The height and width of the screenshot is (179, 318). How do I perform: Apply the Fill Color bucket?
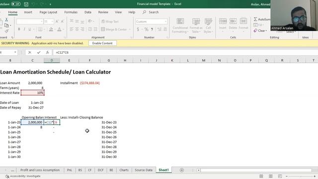[51, 29]
